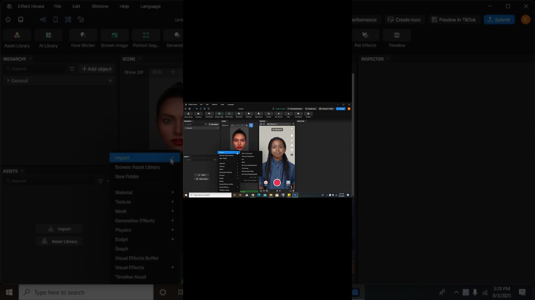Click the red record button in Preview

[277, 182]
